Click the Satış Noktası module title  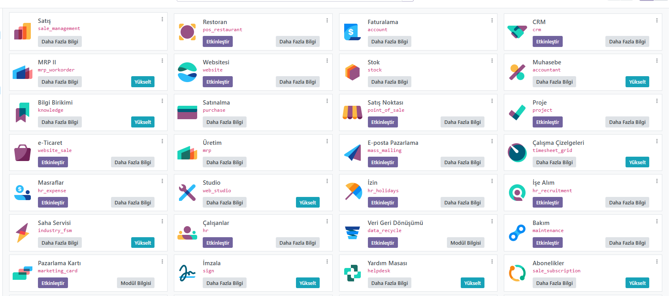pos(385,103)
